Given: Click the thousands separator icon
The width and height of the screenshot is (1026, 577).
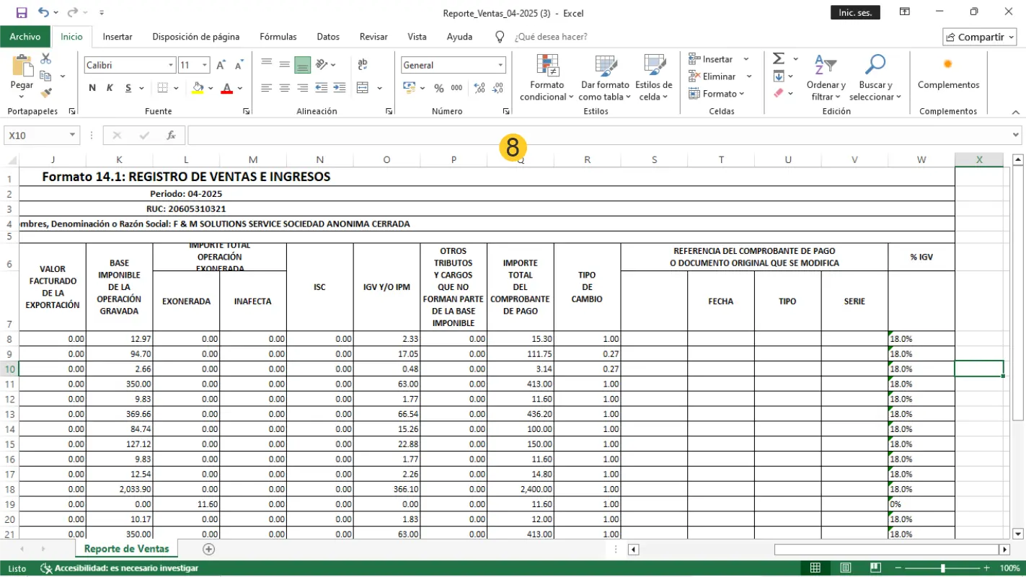Looking at the screenshot, I should coord(456,88).
